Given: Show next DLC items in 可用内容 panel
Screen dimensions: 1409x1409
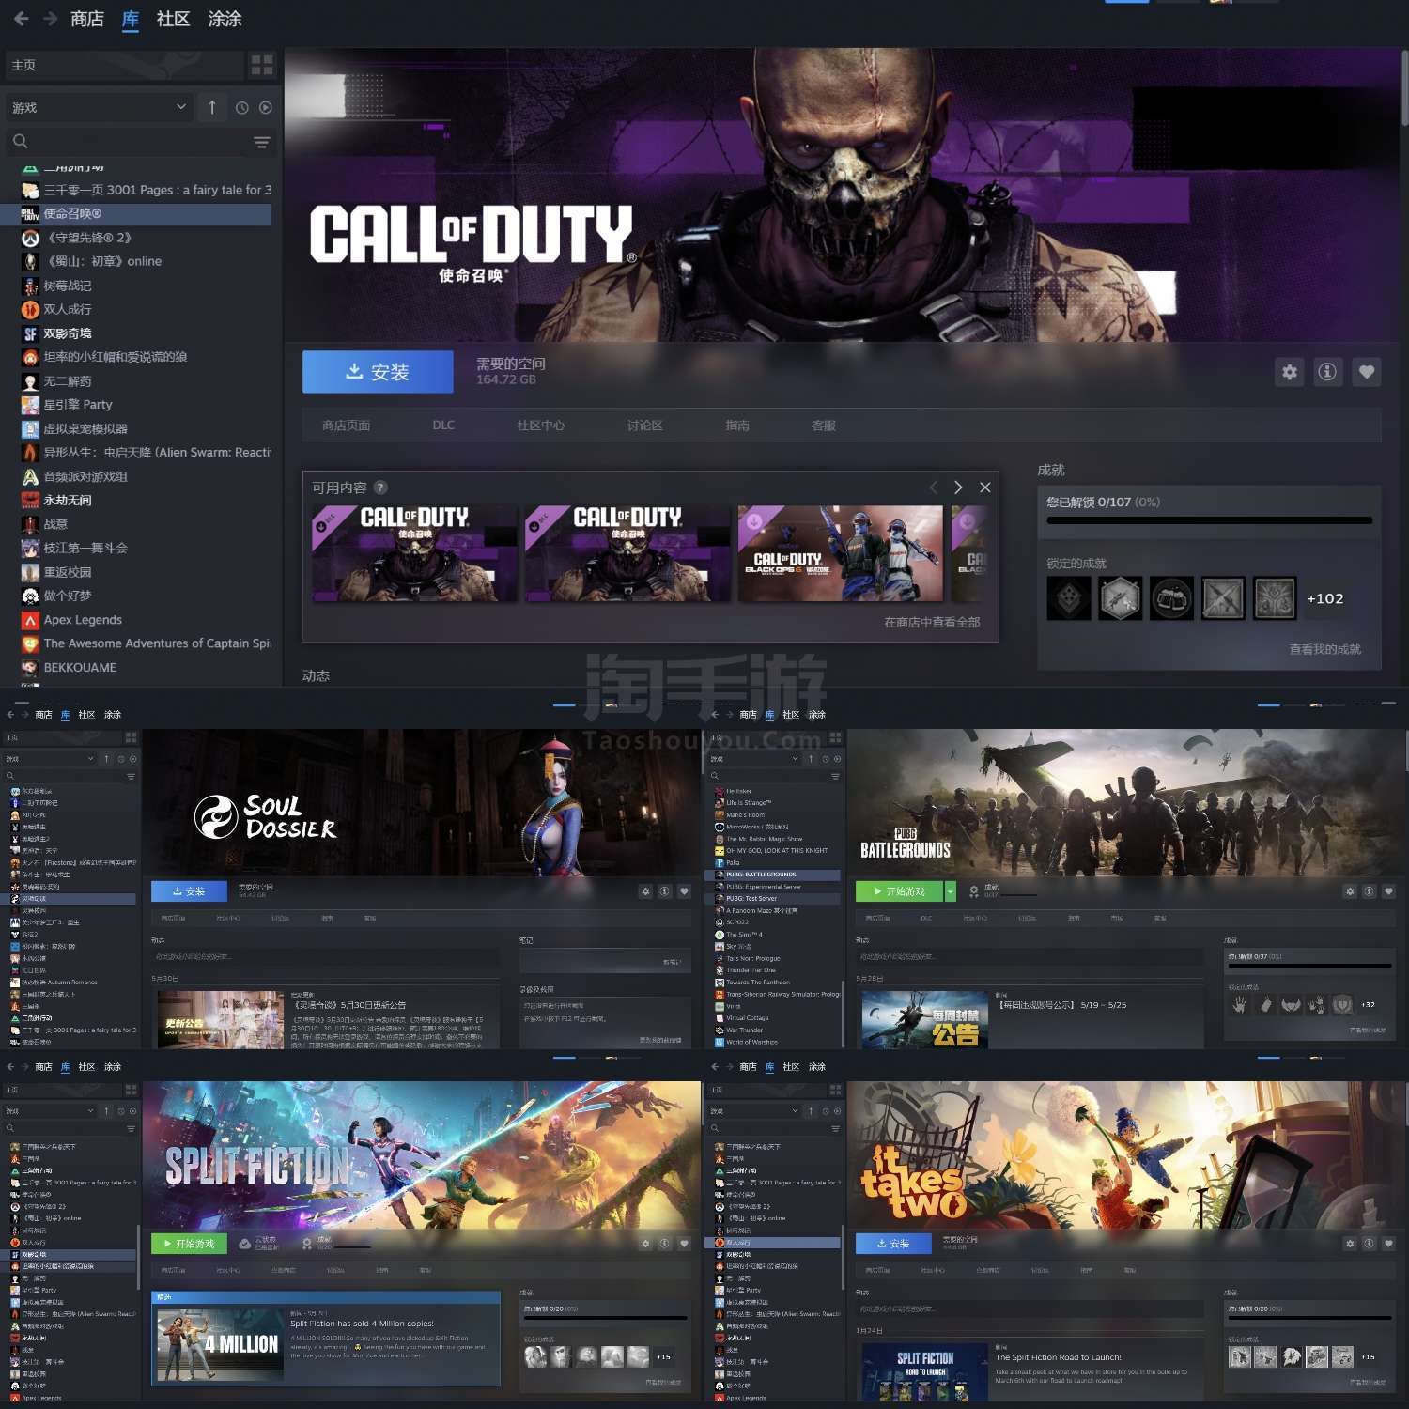Looking at the screenshot, I should tap(958, 488).
